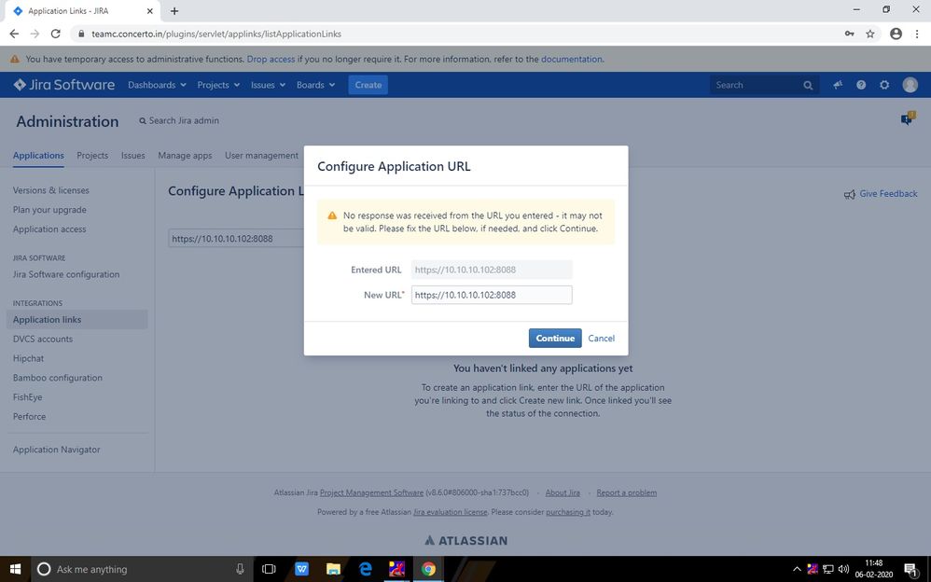931x582 pixels.
Task: Expand the Issues dropdown in header
Action: pyautogui.click(x=268, y=85)
